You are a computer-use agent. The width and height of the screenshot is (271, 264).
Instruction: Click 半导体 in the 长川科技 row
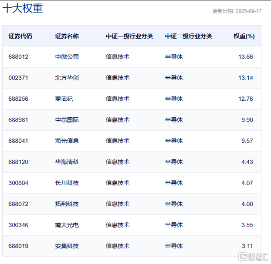click(174, 183)
